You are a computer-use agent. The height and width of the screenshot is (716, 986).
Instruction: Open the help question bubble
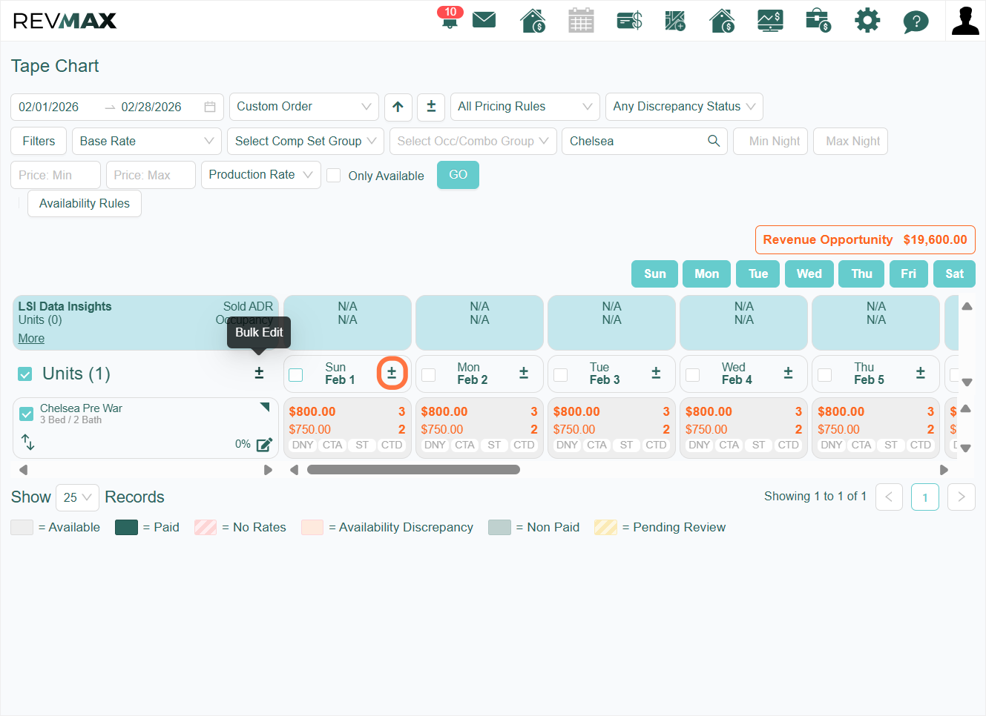(916, 21)
